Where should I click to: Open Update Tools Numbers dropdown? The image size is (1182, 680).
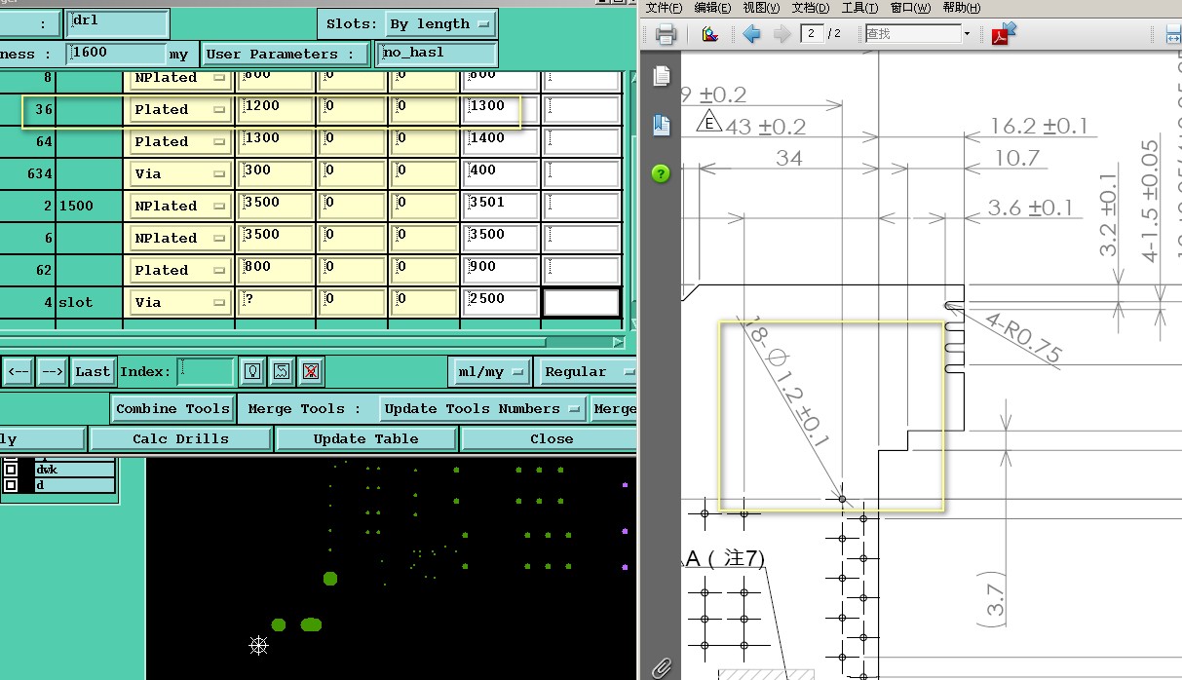pyautogui.click(x=482, y=408)
